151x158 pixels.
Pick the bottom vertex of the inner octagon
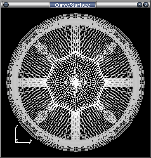75,113
